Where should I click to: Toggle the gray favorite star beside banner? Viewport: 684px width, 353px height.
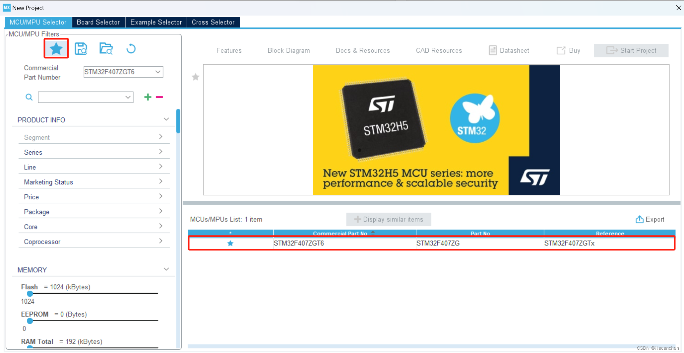tap(196, 77)
